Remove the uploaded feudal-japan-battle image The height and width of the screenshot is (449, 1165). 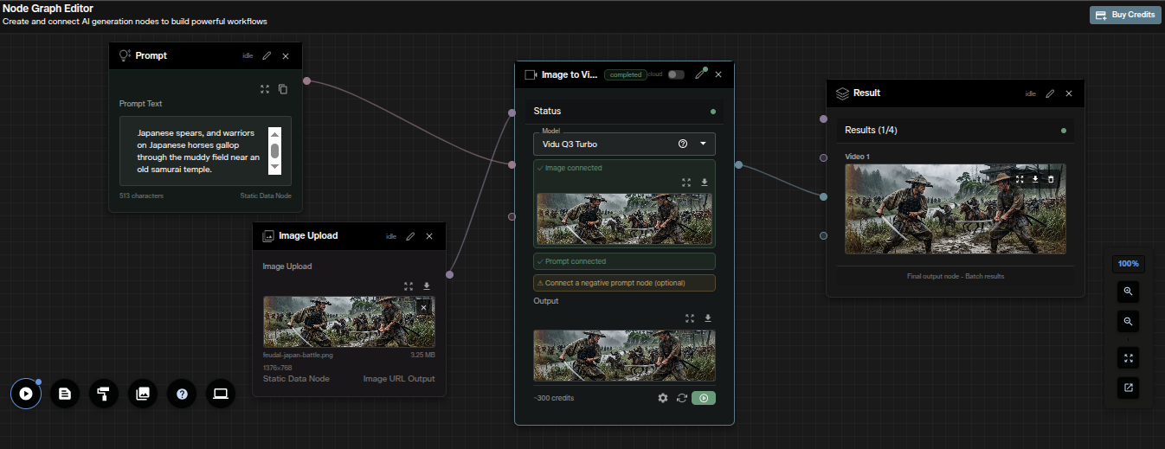pos(423,307)
